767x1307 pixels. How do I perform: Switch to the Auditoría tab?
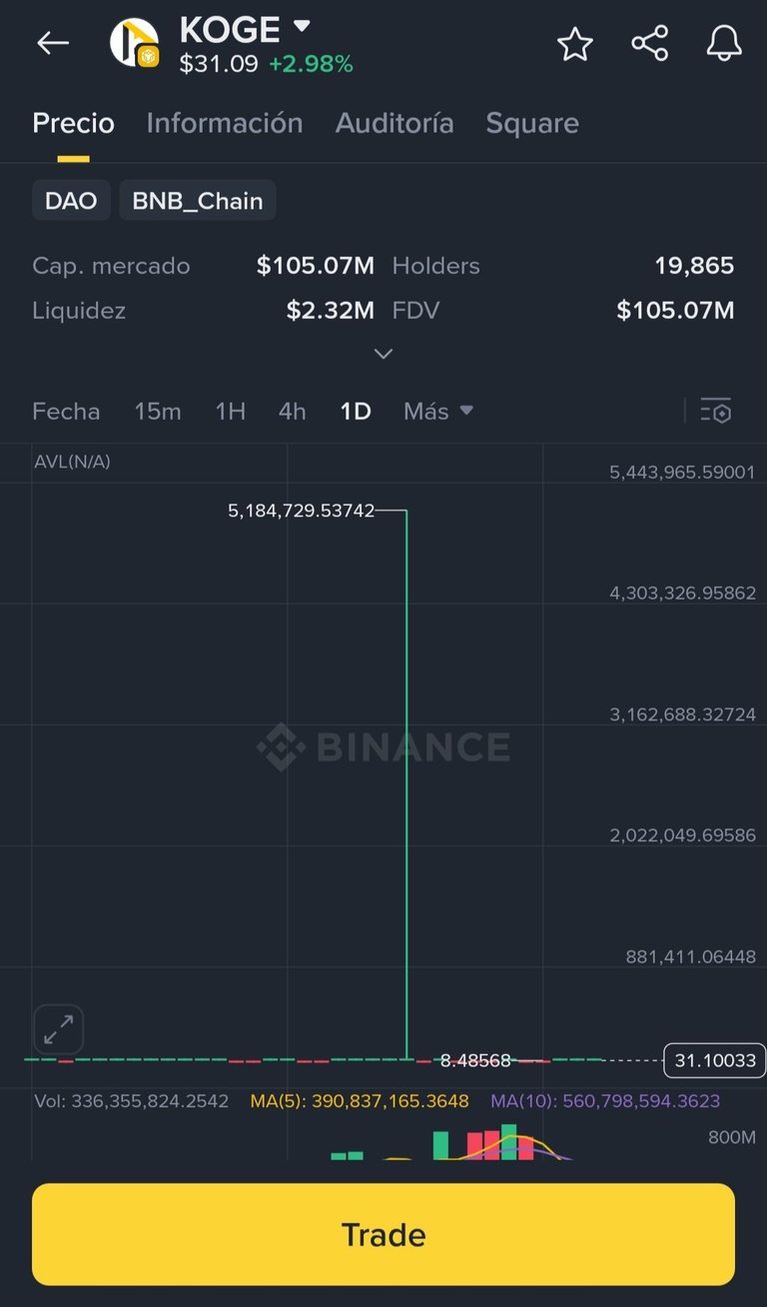click(394, 123)
